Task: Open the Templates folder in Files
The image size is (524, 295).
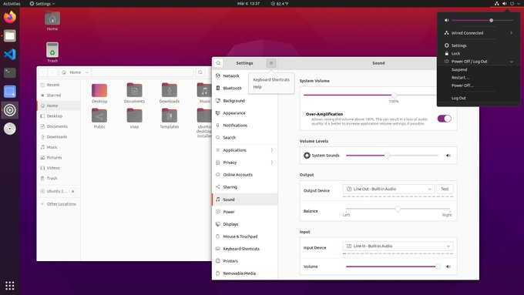Action: [x=170, y=119]
